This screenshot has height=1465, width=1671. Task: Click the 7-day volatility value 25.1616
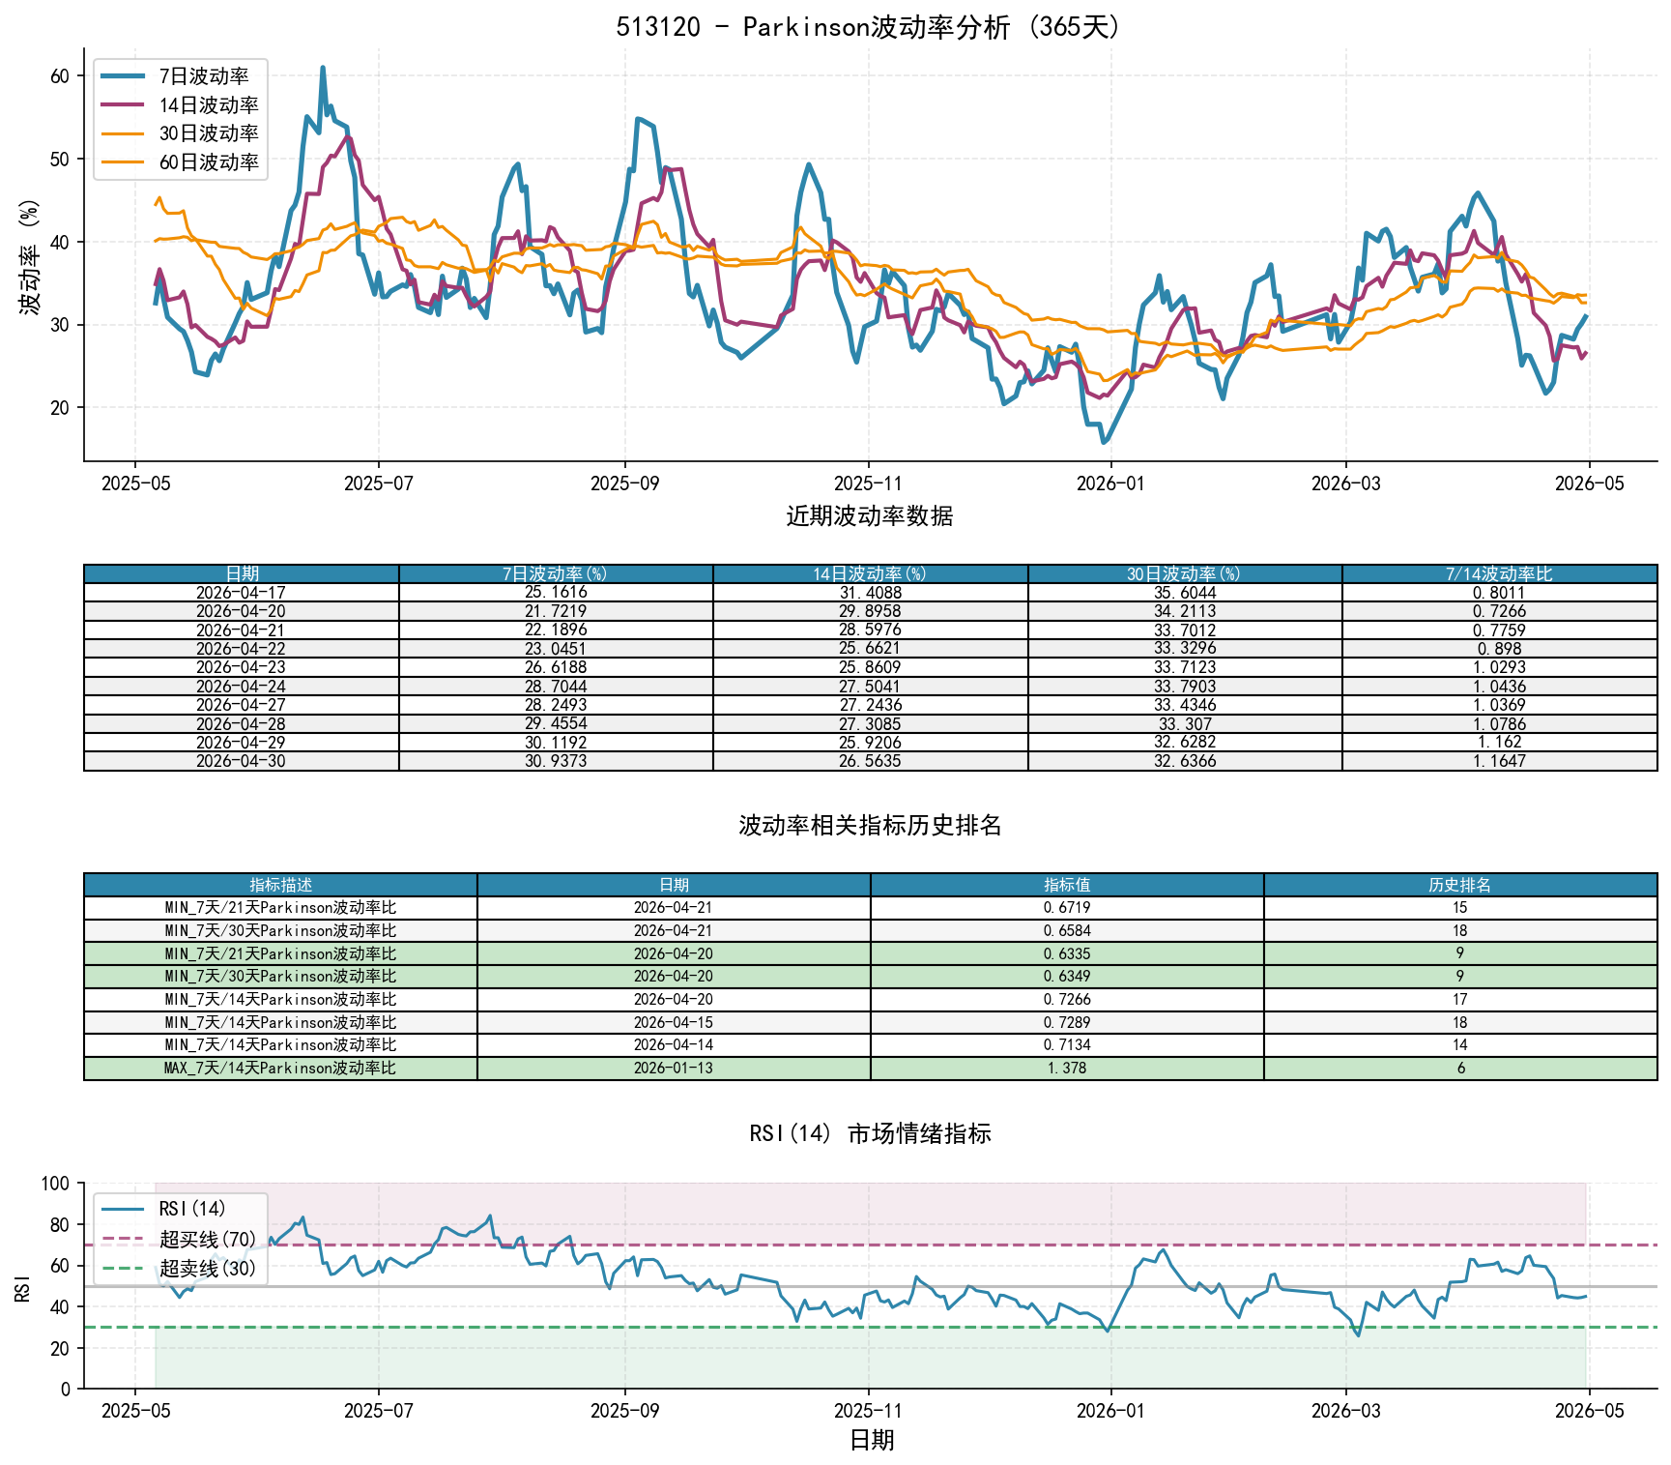(556, 593)
